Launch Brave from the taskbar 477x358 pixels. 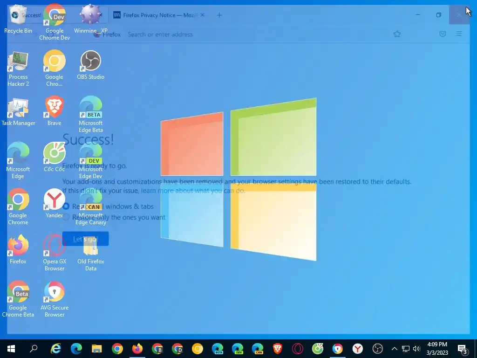point(278,349)
